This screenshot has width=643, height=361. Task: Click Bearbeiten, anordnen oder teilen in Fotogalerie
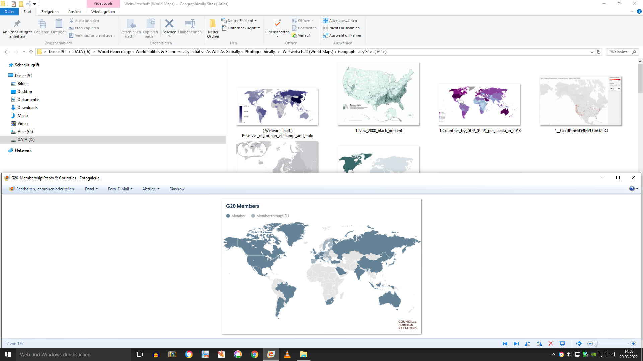click(x=42, y=189)
